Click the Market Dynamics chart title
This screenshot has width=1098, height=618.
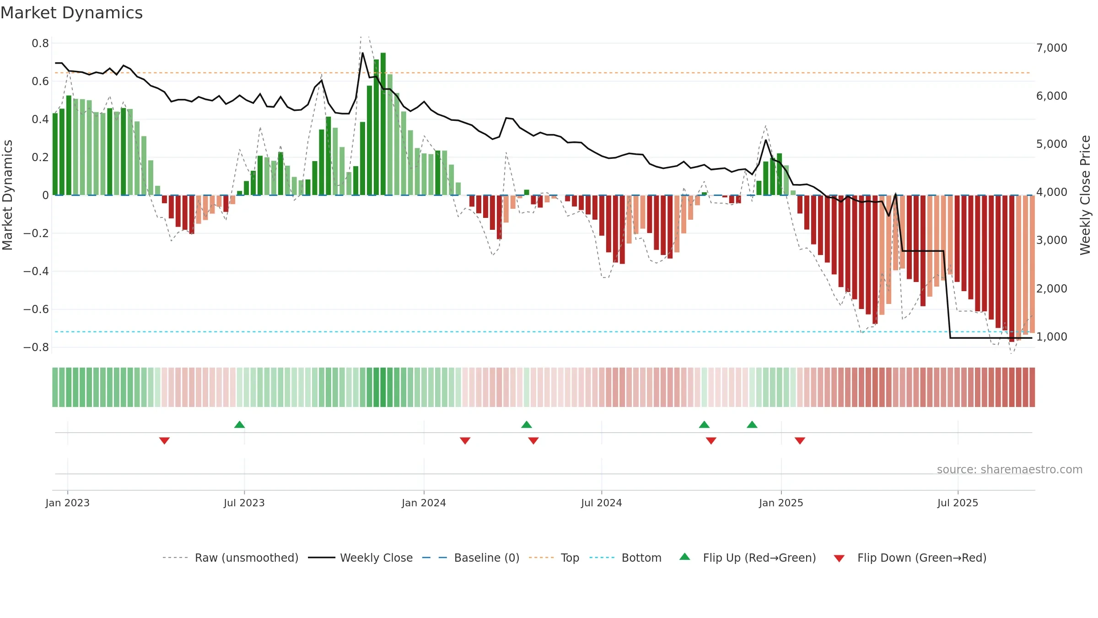(x=71, y=13)
